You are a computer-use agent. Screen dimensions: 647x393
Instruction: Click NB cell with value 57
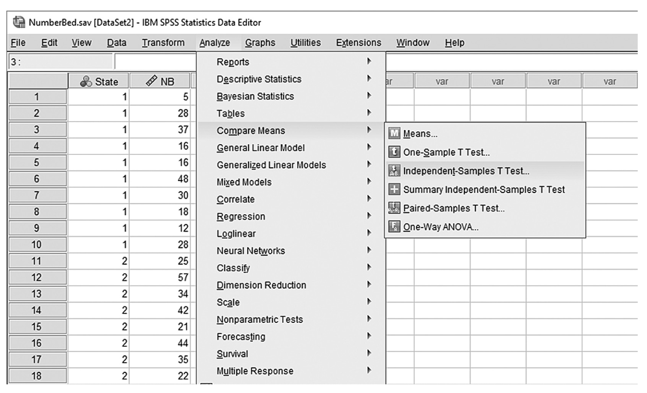160,277
